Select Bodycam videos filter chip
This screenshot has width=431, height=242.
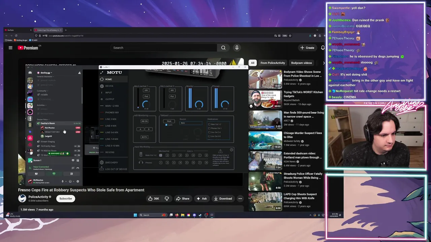pyautogui.click(x=301, y=63)
